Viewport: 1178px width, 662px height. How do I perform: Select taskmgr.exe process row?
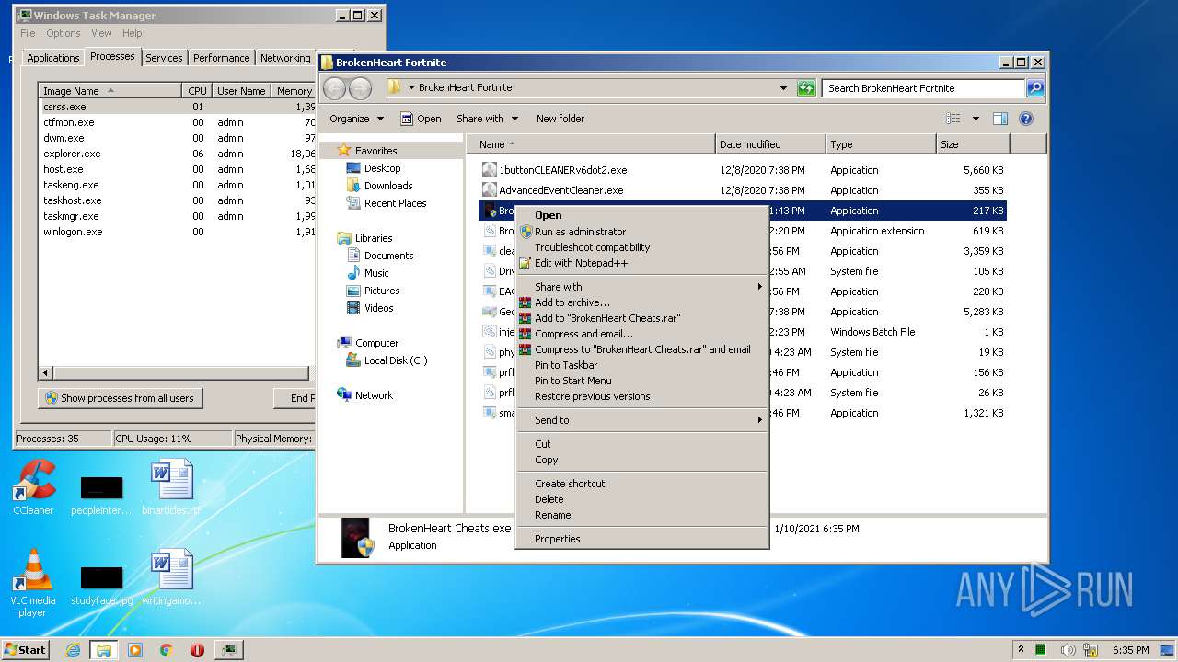click(x=178, y=216)
